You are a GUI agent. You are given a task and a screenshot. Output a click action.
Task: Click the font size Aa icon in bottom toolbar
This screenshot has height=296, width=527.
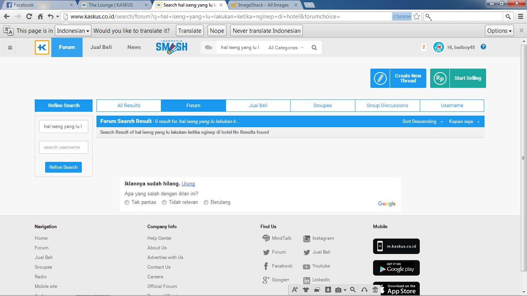tap(295, 290)
